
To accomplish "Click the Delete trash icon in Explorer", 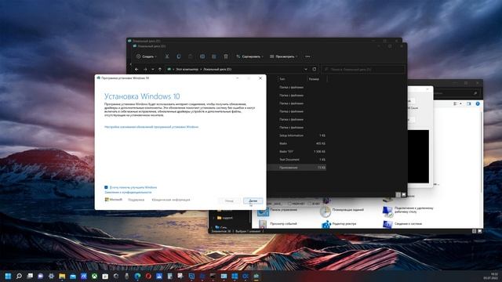I will [x=226, y=56].
